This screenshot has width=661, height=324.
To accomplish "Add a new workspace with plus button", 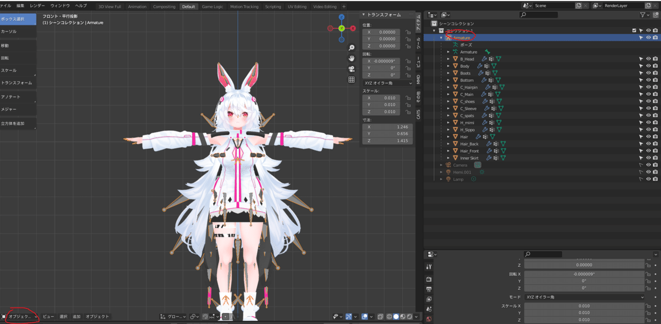I will click(344, 7).
